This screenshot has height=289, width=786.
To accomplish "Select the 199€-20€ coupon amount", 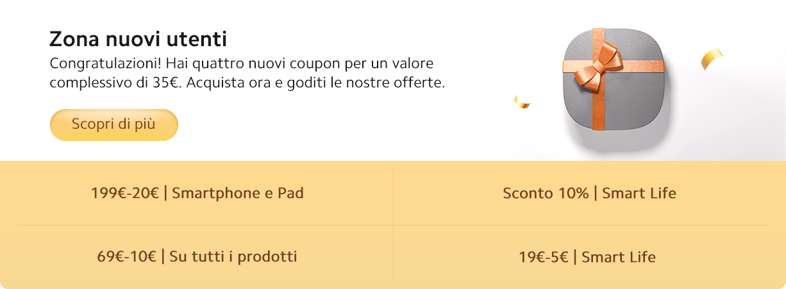I will click(x=124, y=193).
